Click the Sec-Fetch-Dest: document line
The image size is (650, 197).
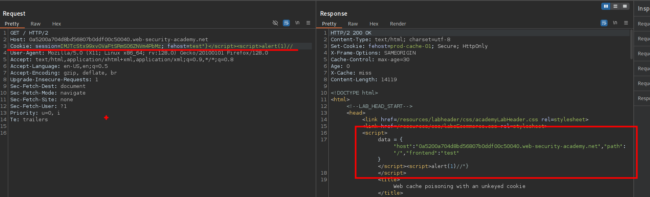click(48, 86)
